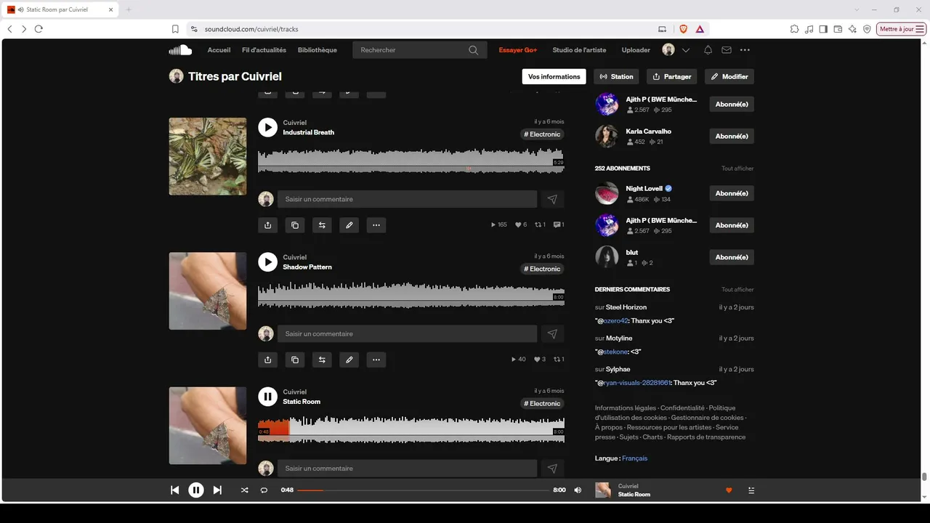Open more options for Shadow Pattern
930x523 pixels.
(376, 360)
